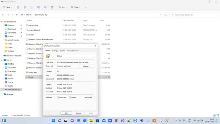The width and height of the screenshot is (220, 124).
Task: Open Google Chrome from taskbar
Action: pyautogui.click(x=116, y=121)
